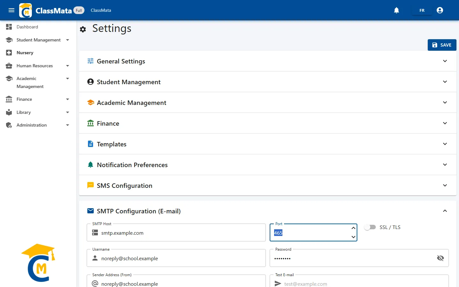459x287 pixels.
Task: Click the SMTP Configuration envelope icon
Action: click(91, 211)
